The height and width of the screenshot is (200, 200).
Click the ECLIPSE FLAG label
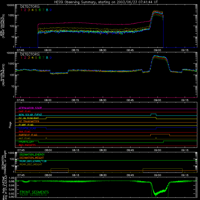tap(27, 128)
